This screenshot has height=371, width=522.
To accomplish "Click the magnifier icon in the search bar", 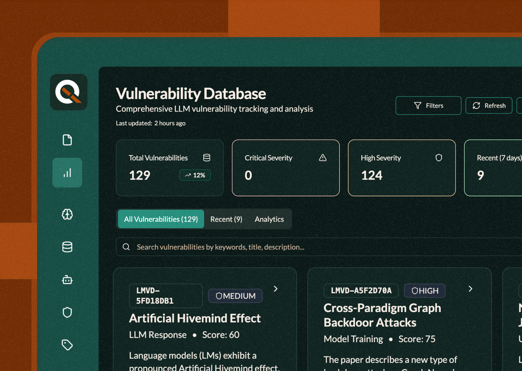I will (126, 247).
